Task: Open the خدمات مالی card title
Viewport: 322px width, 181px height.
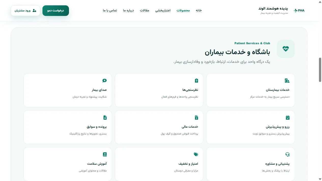Action: coord(190,127)
